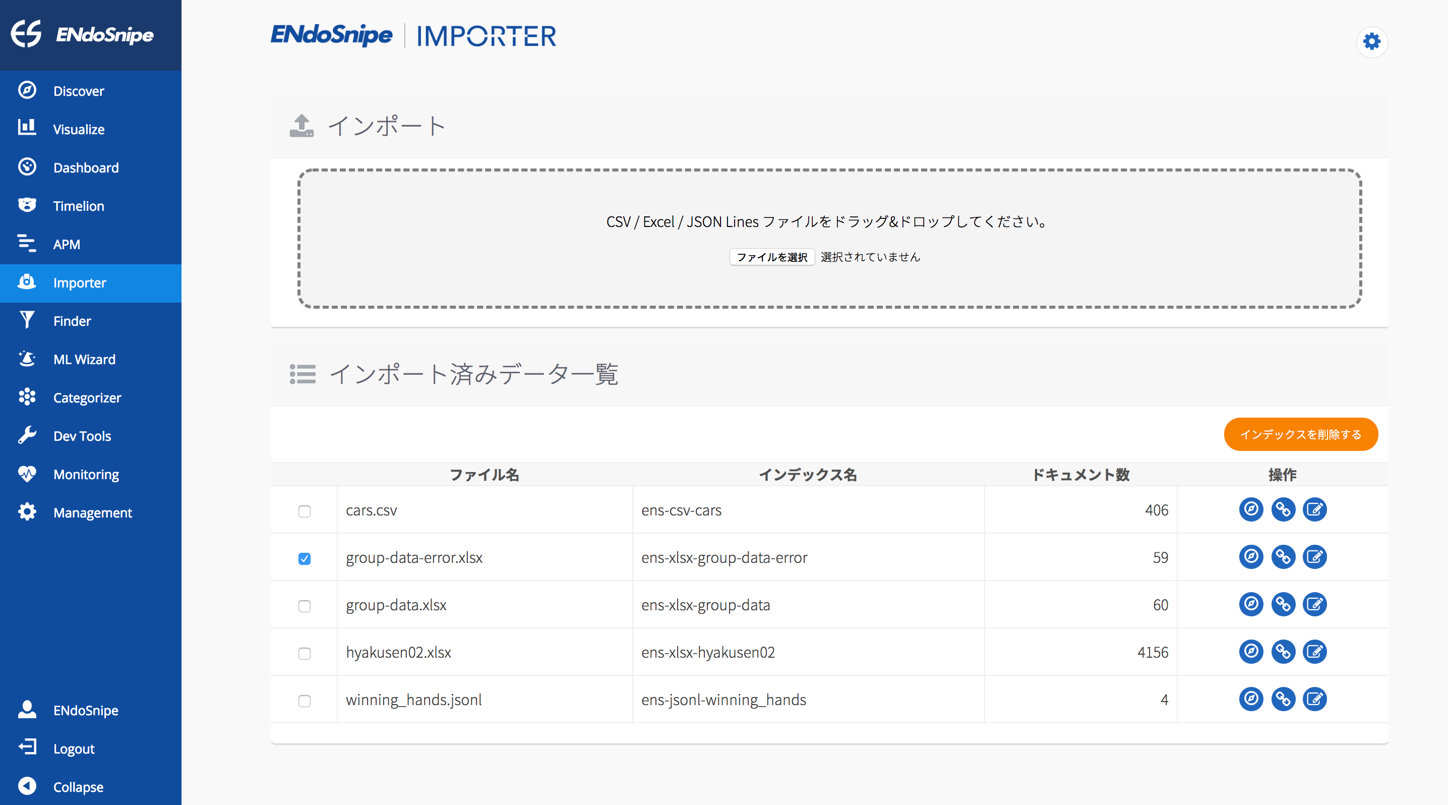This screenshot has height=805, width=1448.
Task: Click the インデックスを削除する button
Action: [x=1300, y=435]
